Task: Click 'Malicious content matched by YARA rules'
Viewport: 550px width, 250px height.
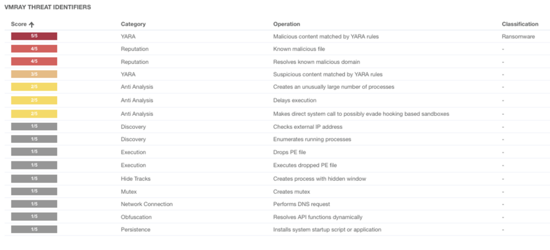Action: pyautogui.click(x=326, y=36)
